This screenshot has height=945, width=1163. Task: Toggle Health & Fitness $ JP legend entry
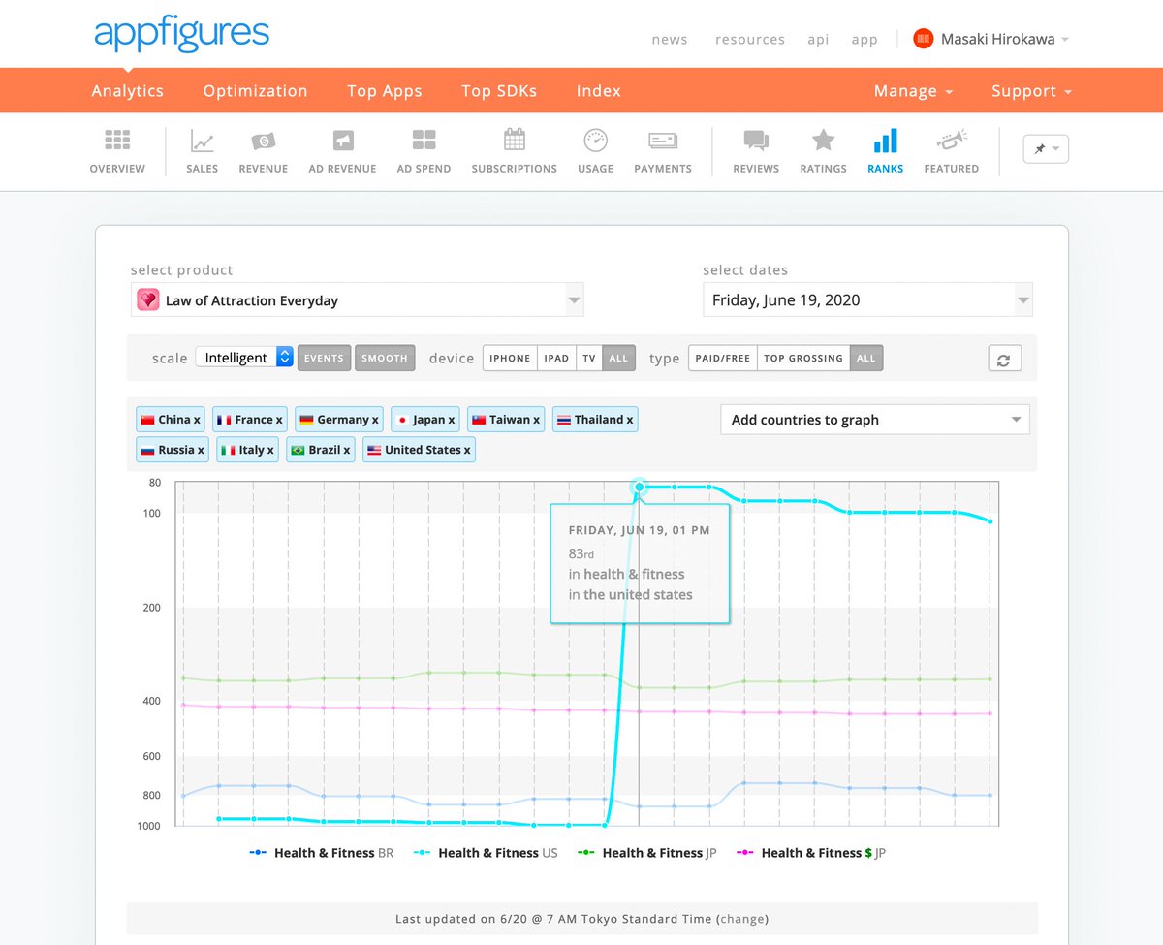811,853
